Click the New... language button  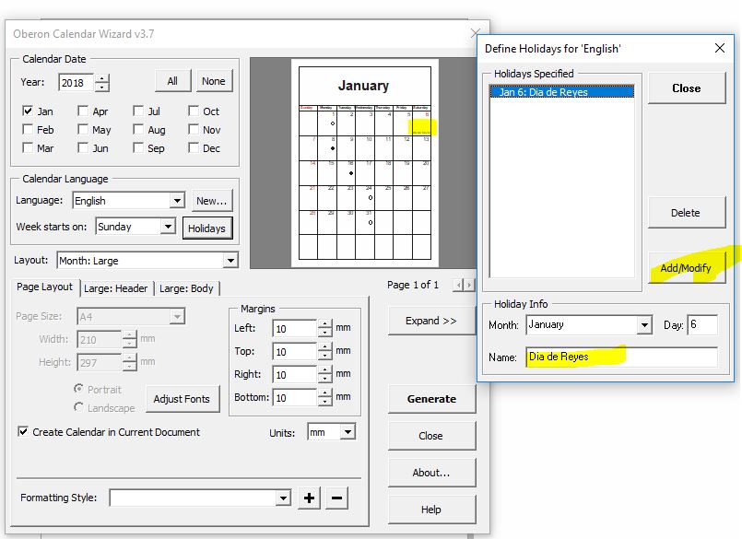[x=211, y=201]
